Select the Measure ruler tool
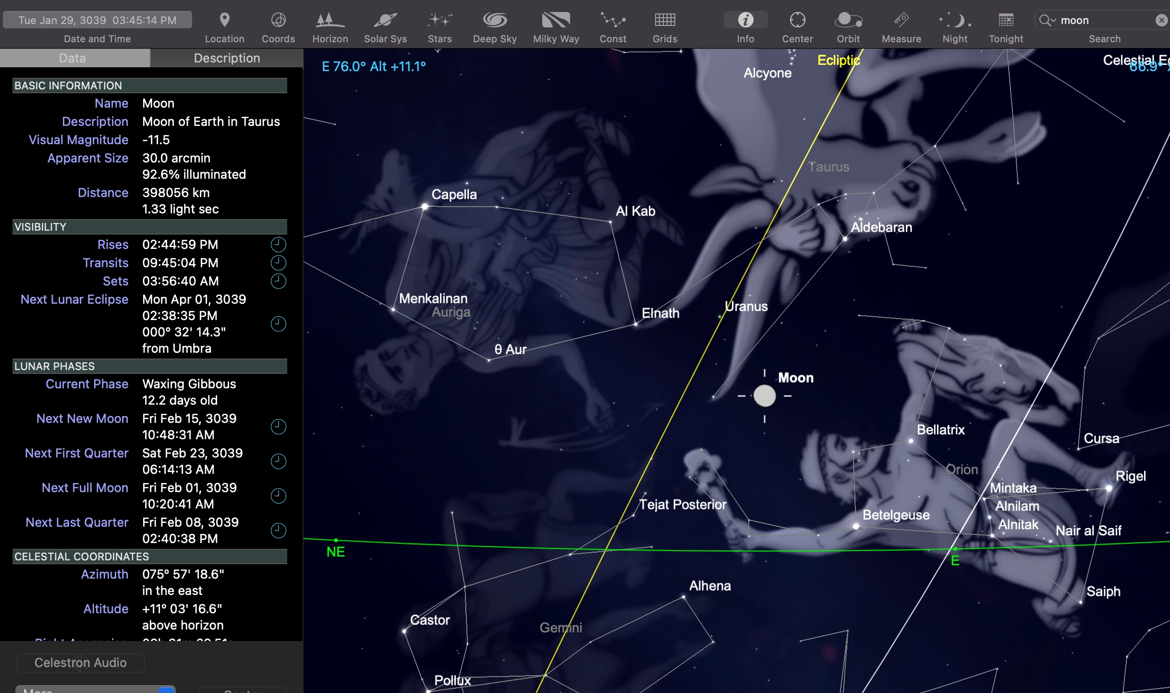1170x693 pixels. (x=901, y=20)
